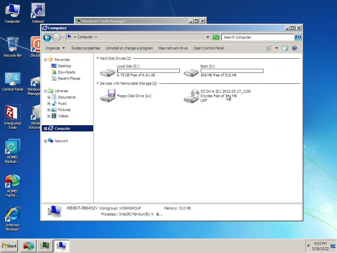Open recent pages dropdown beside Forward
This screenshot has width=337, height=253.
pyautogui.click(x=63, y=38)
